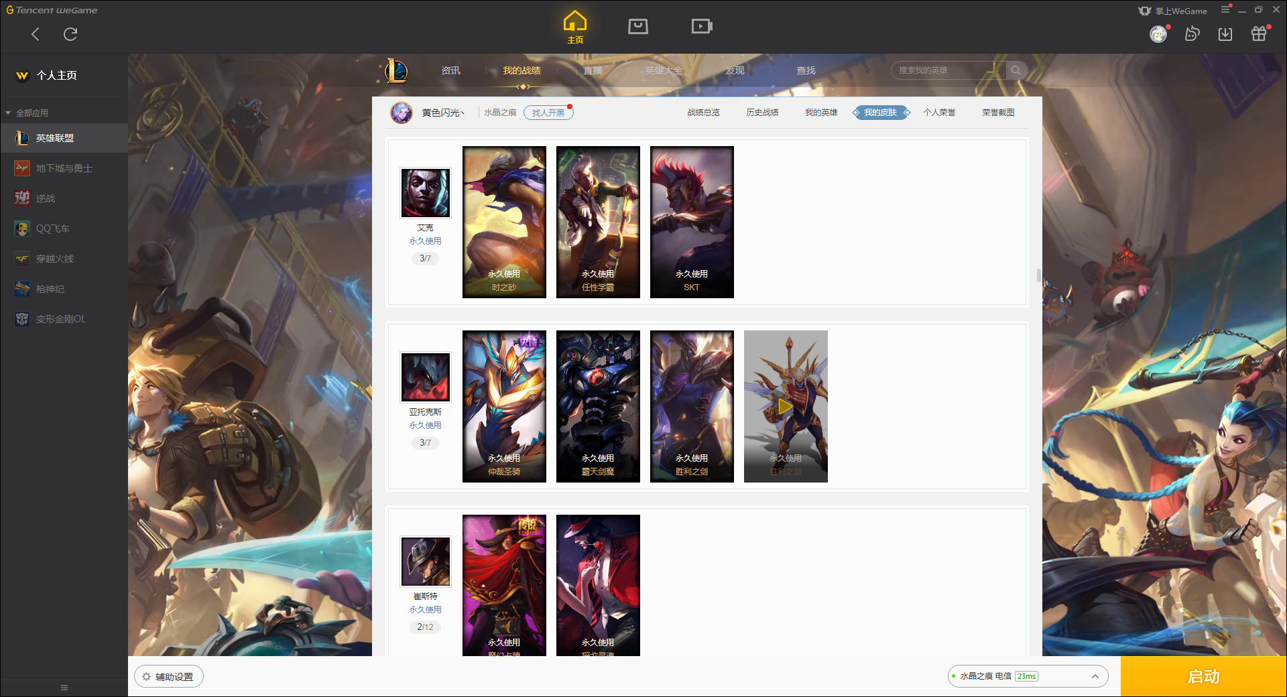Open the 霸天剑魔 skin card
This screenshot has height=697, width=1287.
coord(598,406)
